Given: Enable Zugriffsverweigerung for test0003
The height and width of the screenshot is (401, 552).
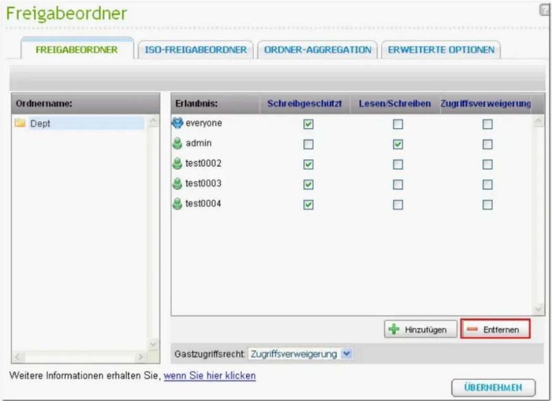Looking at the screenshot, I should (488, 184).
